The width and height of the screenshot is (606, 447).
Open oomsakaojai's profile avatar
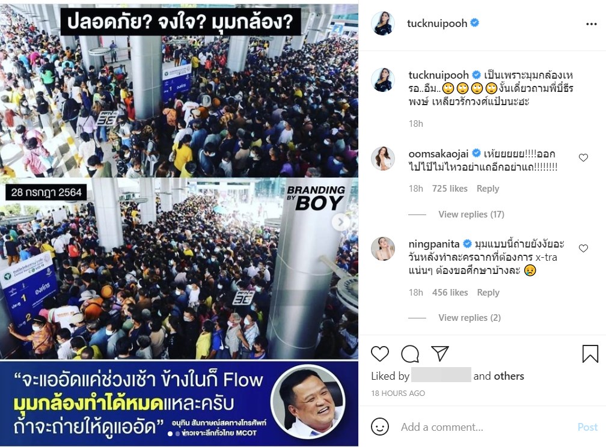(382, 159)
